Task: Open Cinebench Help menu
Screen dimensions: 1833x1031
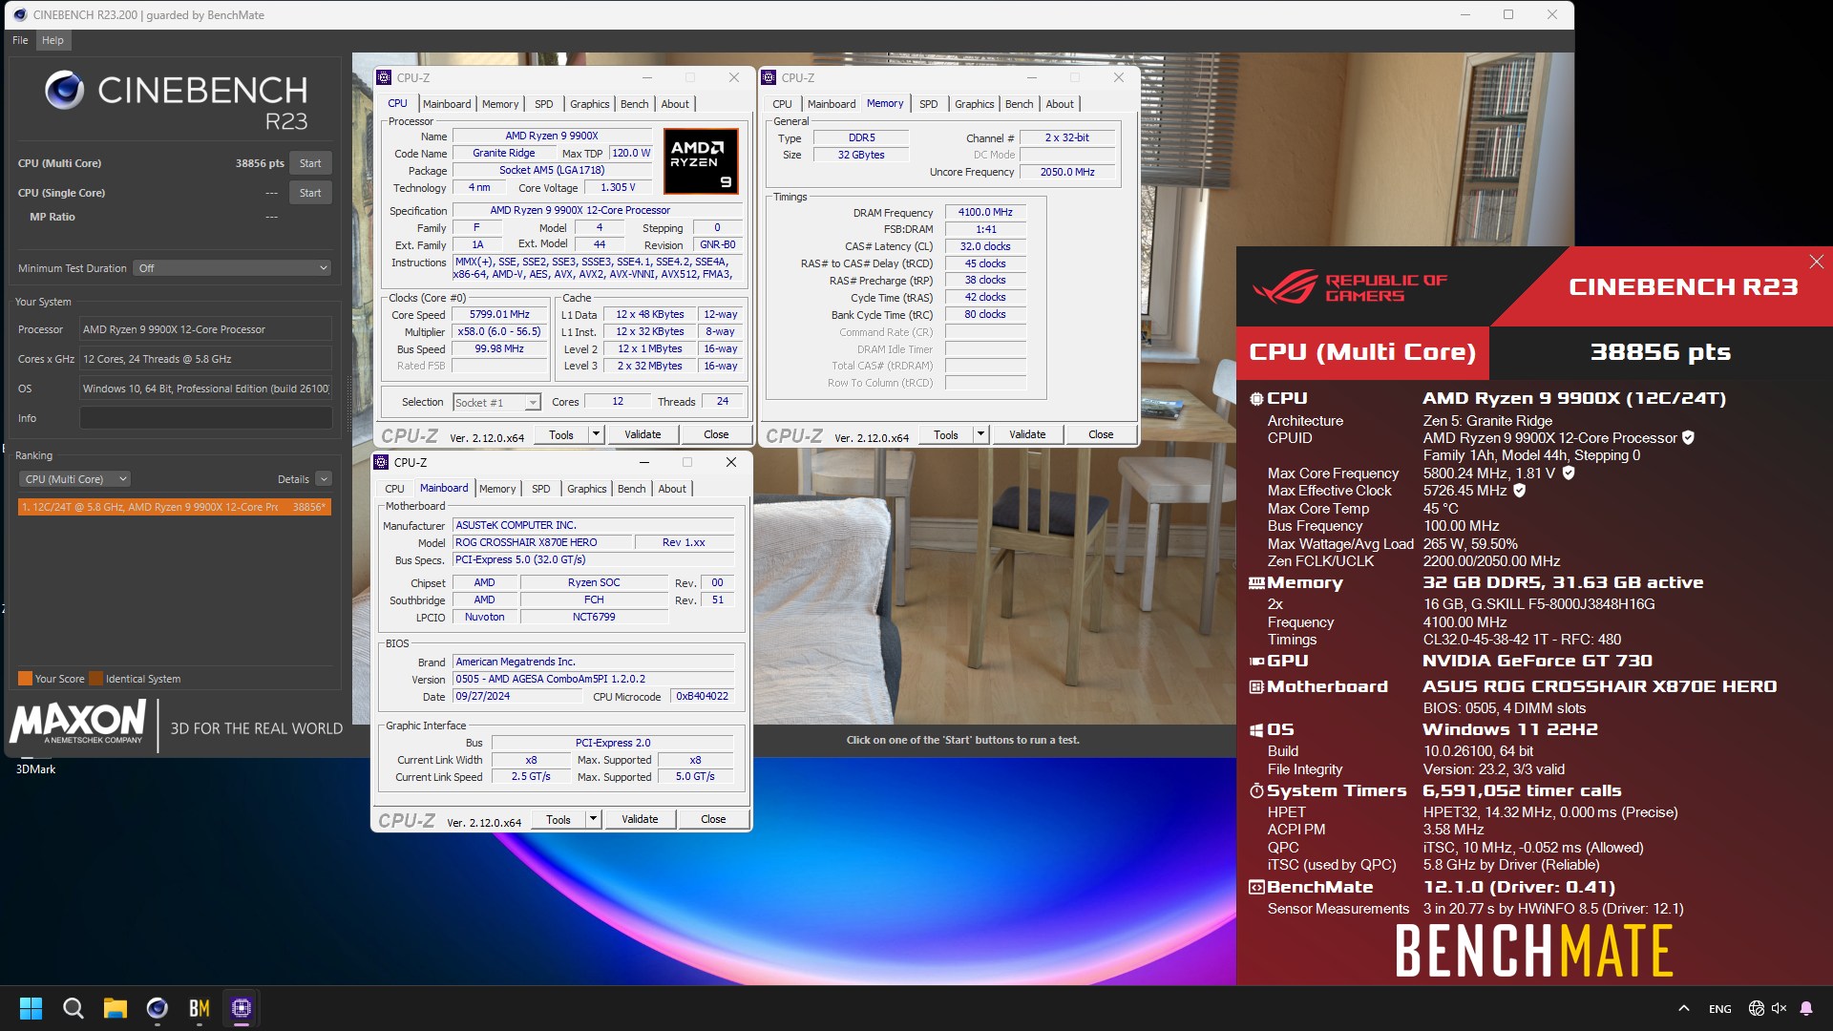Action: click(x=53, y=40)
